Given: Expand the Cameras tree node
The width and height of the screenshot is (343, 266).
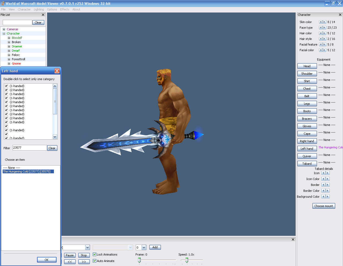Looking at the screenshot, I should (4, 29).
